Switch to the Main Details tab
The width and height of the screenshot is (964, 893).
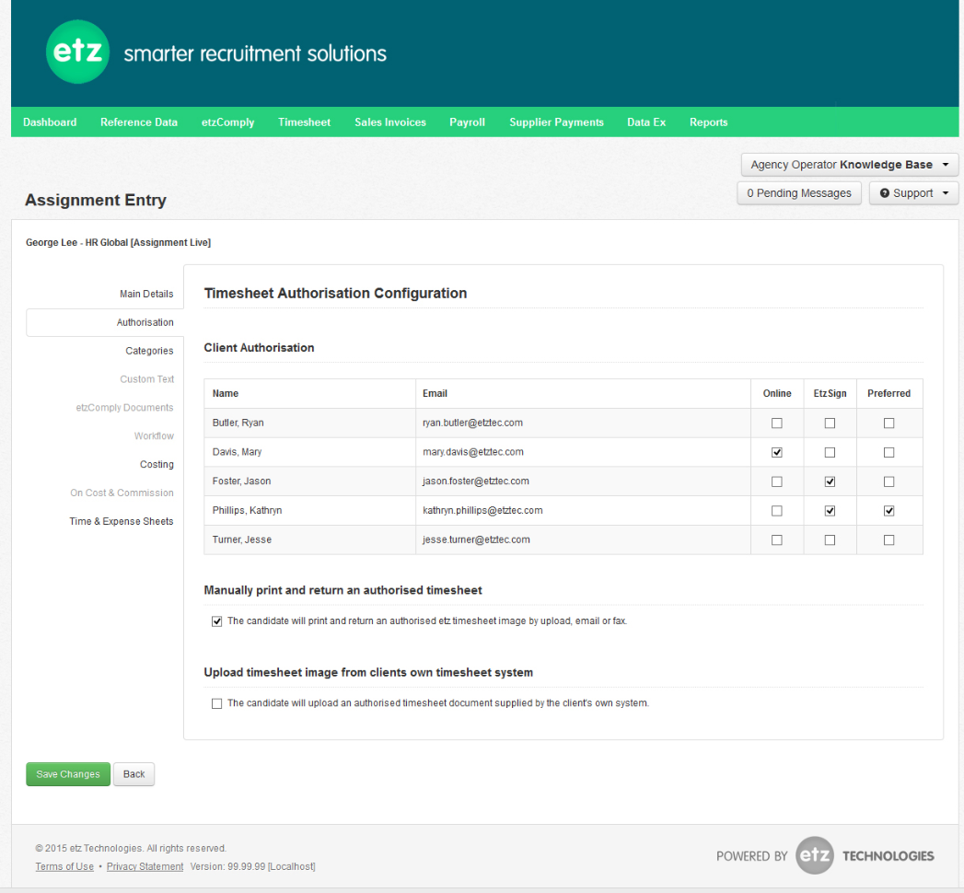[x=146, y=294]
